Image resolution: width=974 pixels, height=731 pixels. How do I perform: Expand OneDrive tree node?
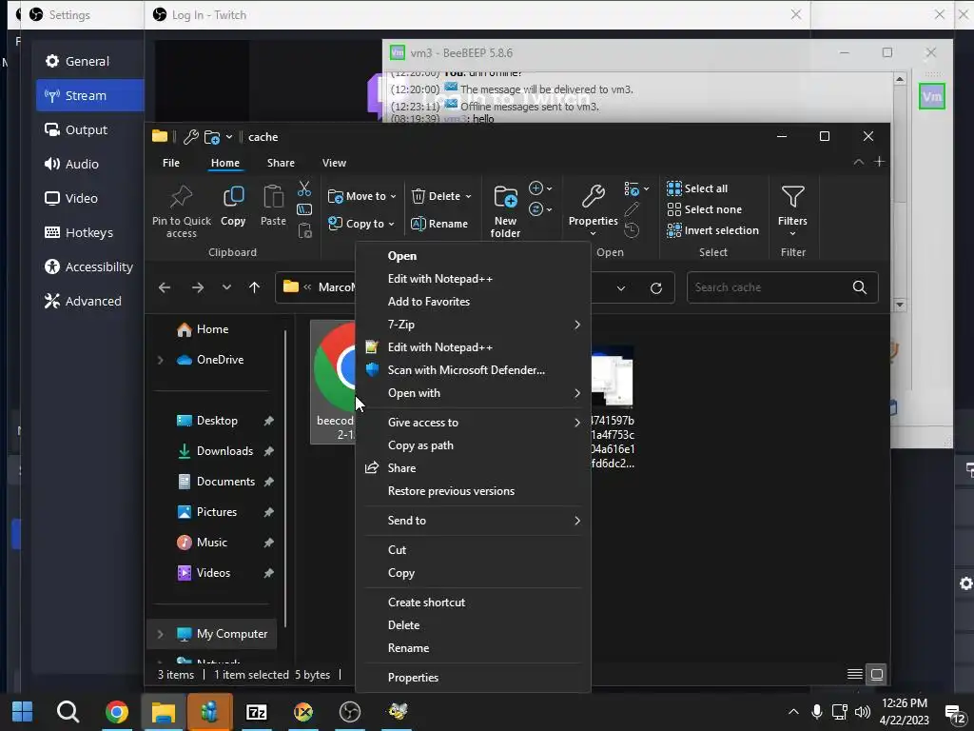click(x=160, y=360)
